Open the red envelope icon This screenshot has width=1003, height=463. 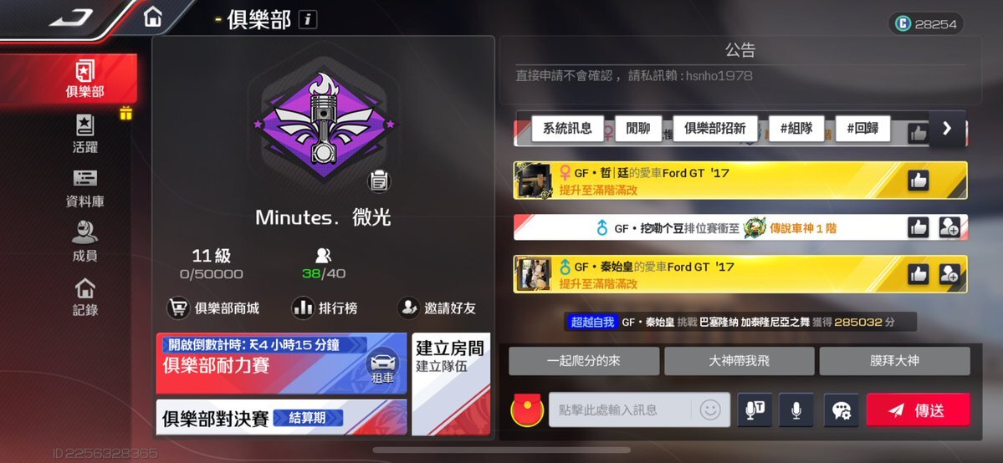click(x=527, y=410)
